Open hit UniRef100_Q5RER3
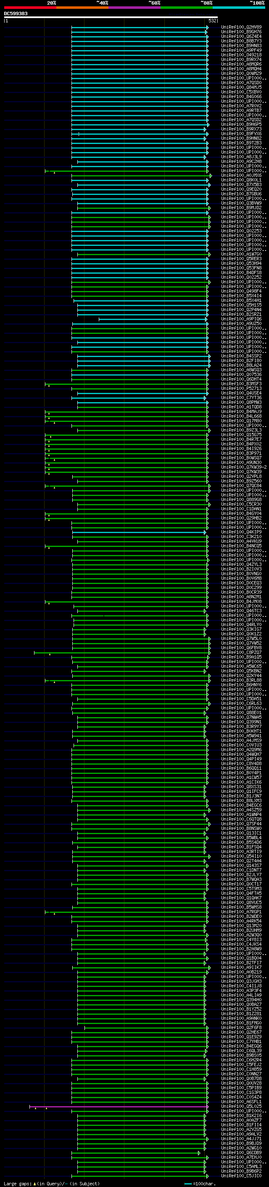Image resolution: width=269 pixels, height=1187 pixels. pos(241,259)
